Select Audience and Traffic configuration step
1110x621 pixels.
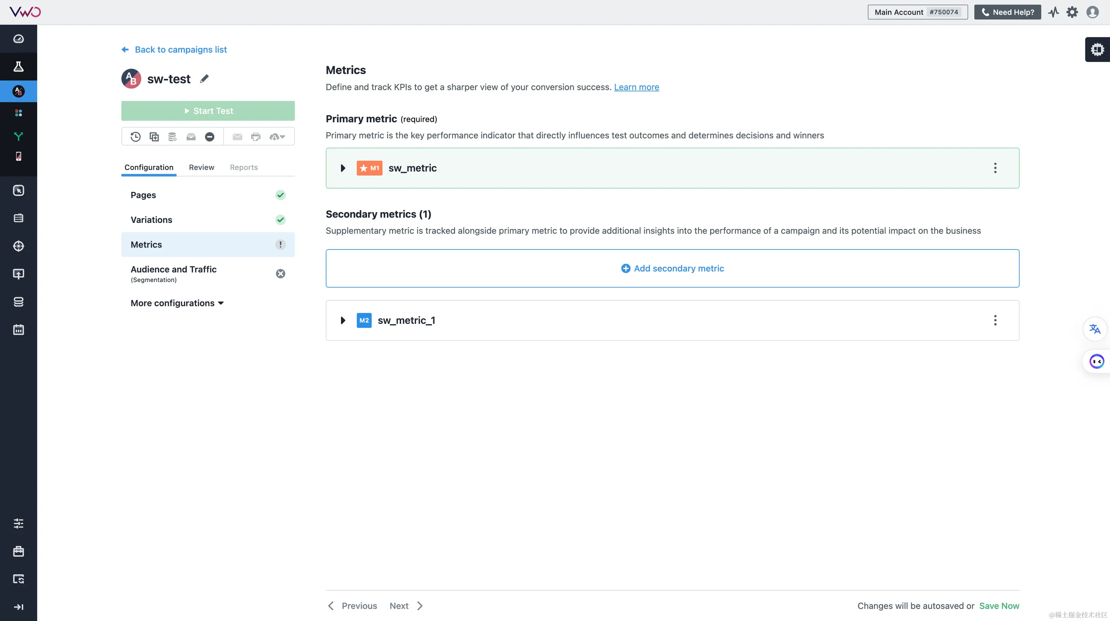click(x=174, y=270)
